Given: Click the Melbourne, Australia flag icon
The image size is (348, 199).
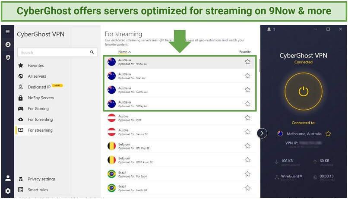Looking at the screenshot, I should 280,133.
